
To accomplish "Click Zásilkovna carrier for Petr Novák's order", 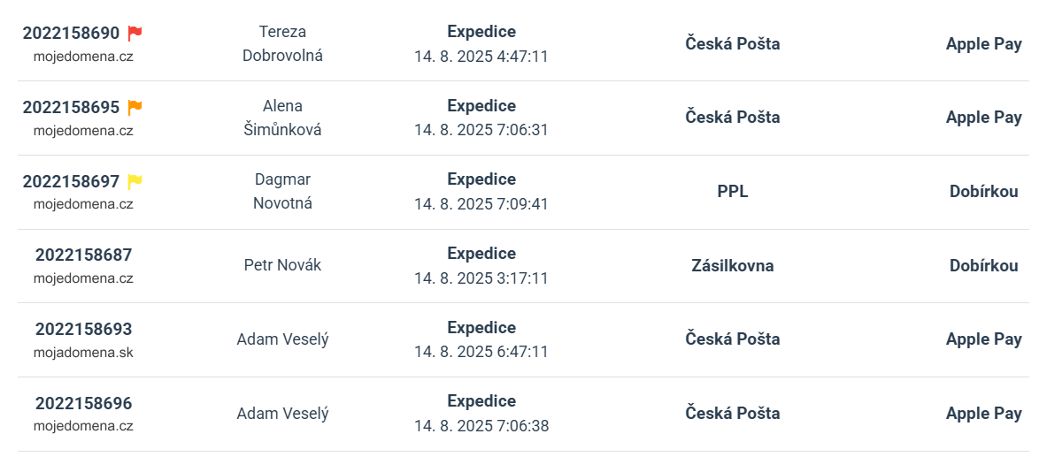I will (733, 266).
